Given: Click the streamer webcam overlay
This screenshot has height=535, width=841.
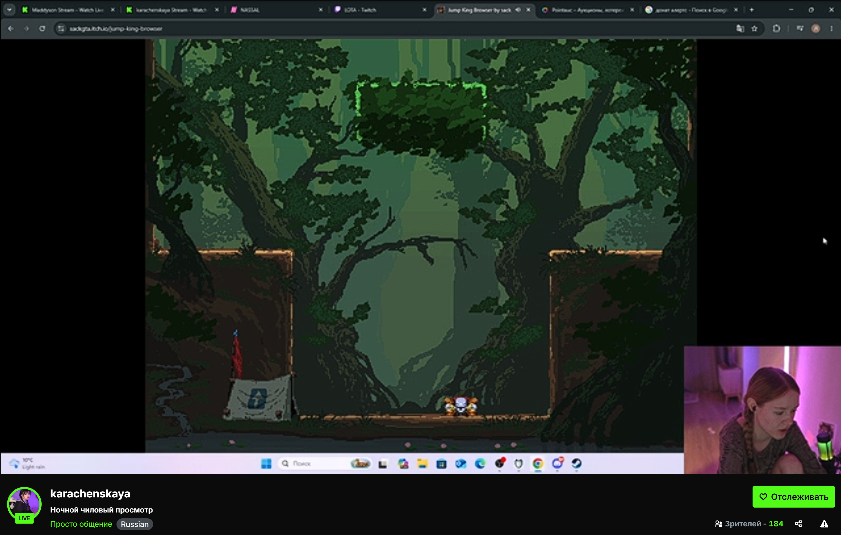Looking at the screenshot, I should pyautogui.click(x=762, y=410).
